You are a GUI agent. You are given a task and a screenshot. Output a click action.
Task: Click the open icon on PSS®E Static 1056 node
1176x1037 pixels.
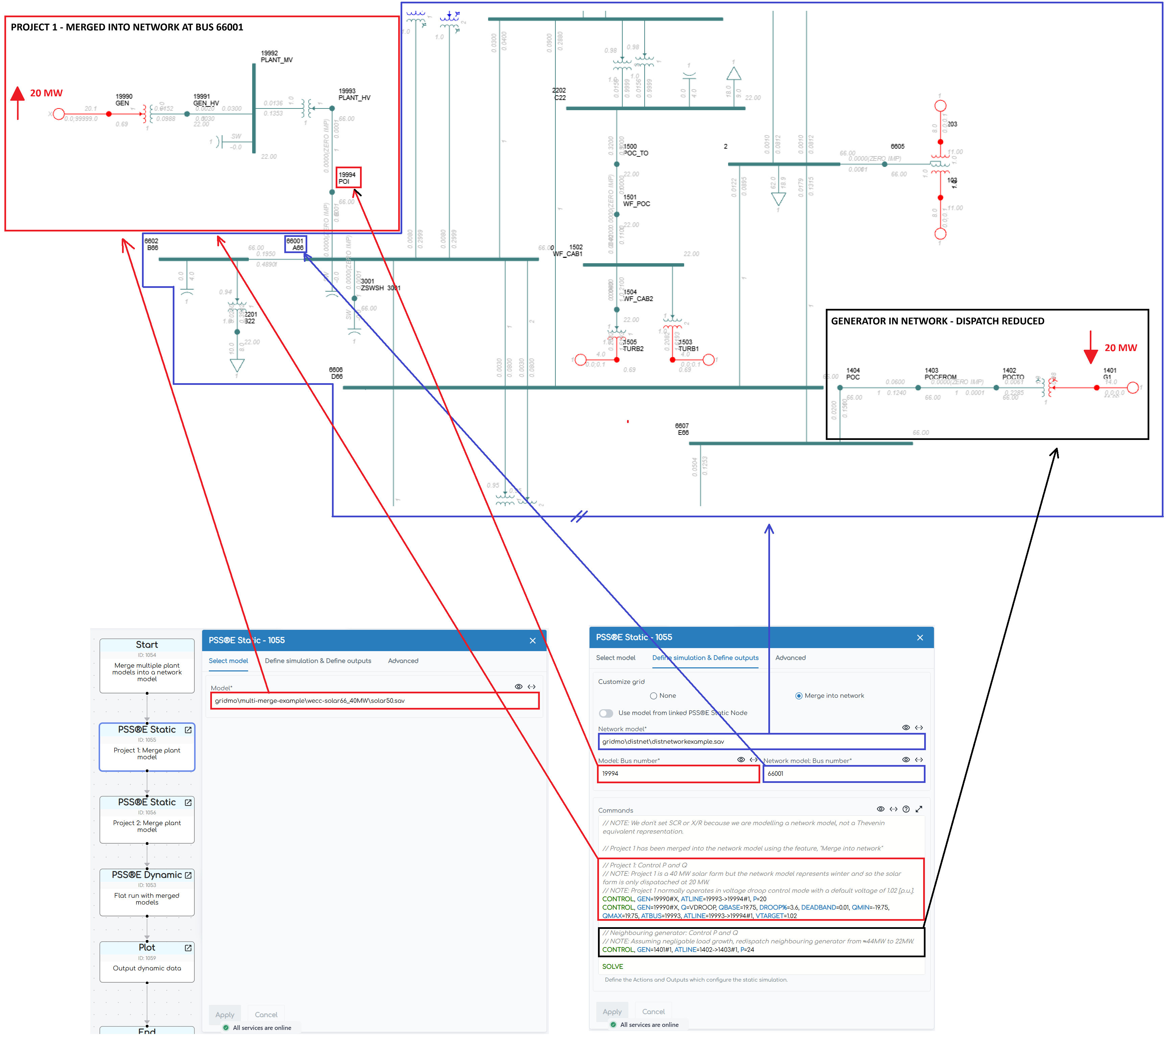point(188,803)
